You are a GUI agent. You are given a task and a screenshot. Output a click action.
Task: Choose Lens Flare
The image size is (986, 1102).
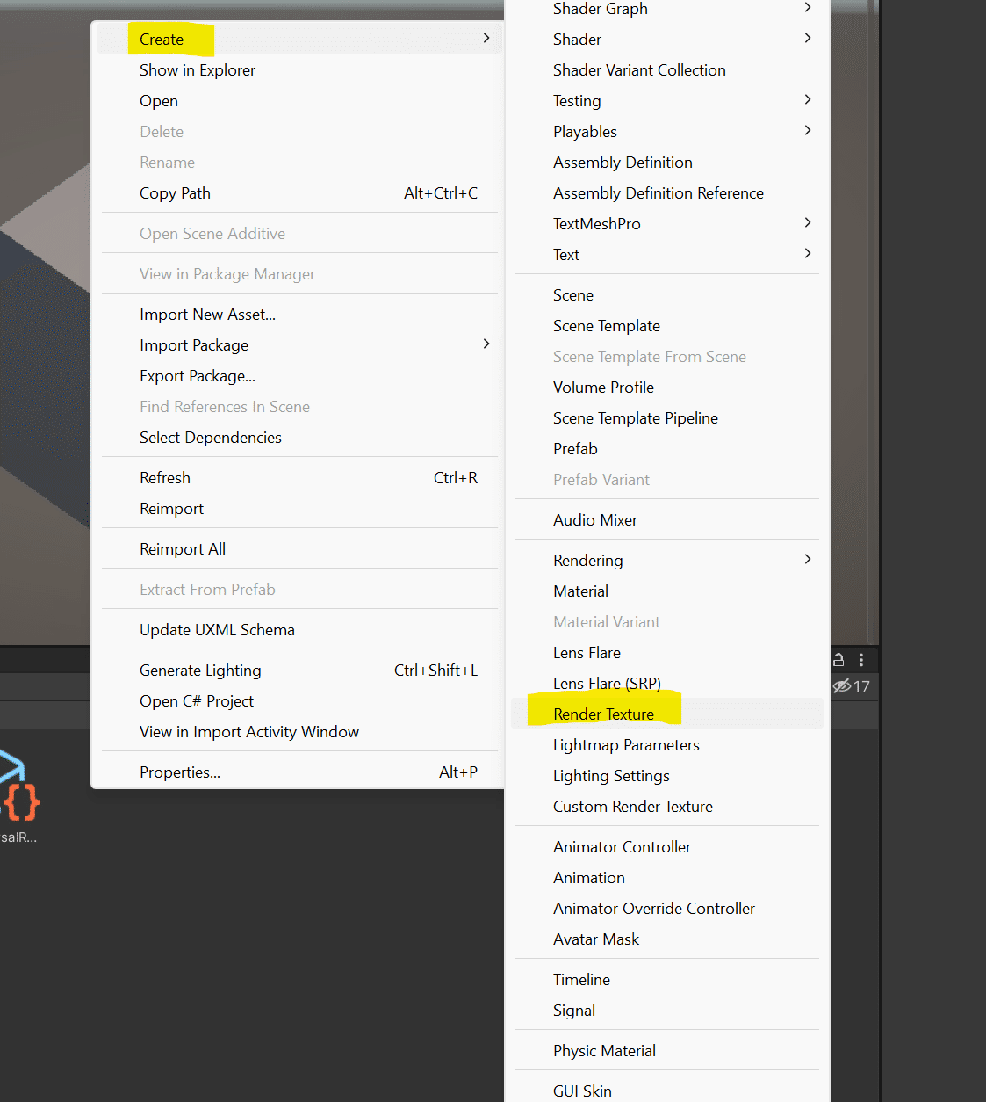click(667, 653)
